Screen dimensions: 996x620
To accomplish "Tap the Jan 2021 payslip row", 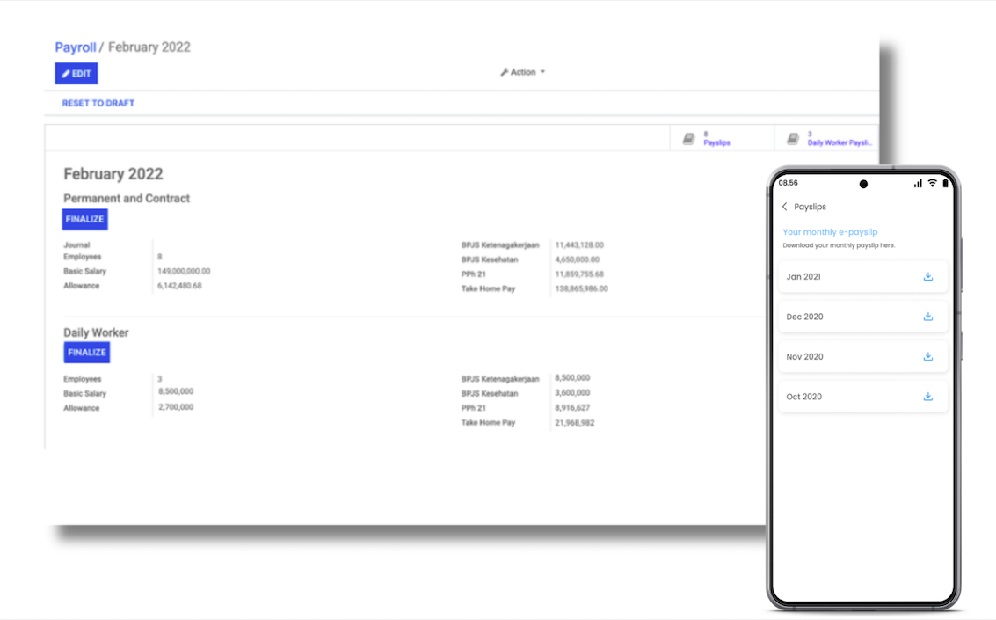I will coord(862,276).
